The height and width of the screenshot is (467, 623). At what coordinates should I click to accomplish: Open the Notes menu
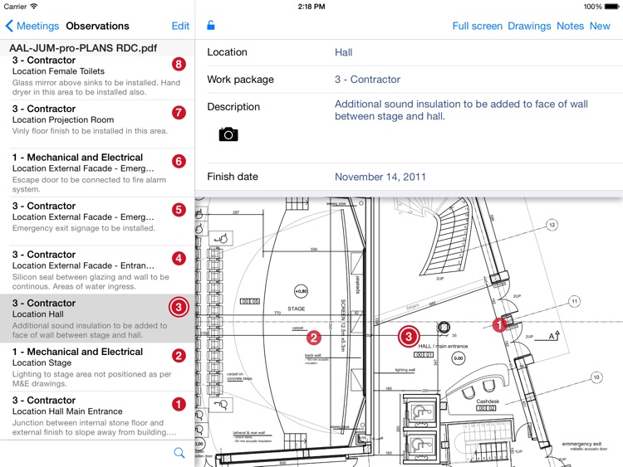coord(570,26)
